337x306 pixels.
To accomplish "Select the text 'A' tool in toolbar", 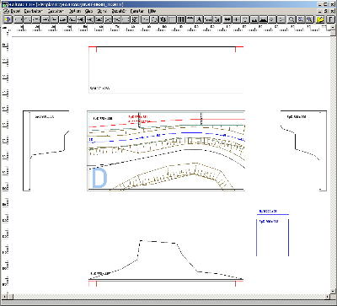I will point(199,19).
